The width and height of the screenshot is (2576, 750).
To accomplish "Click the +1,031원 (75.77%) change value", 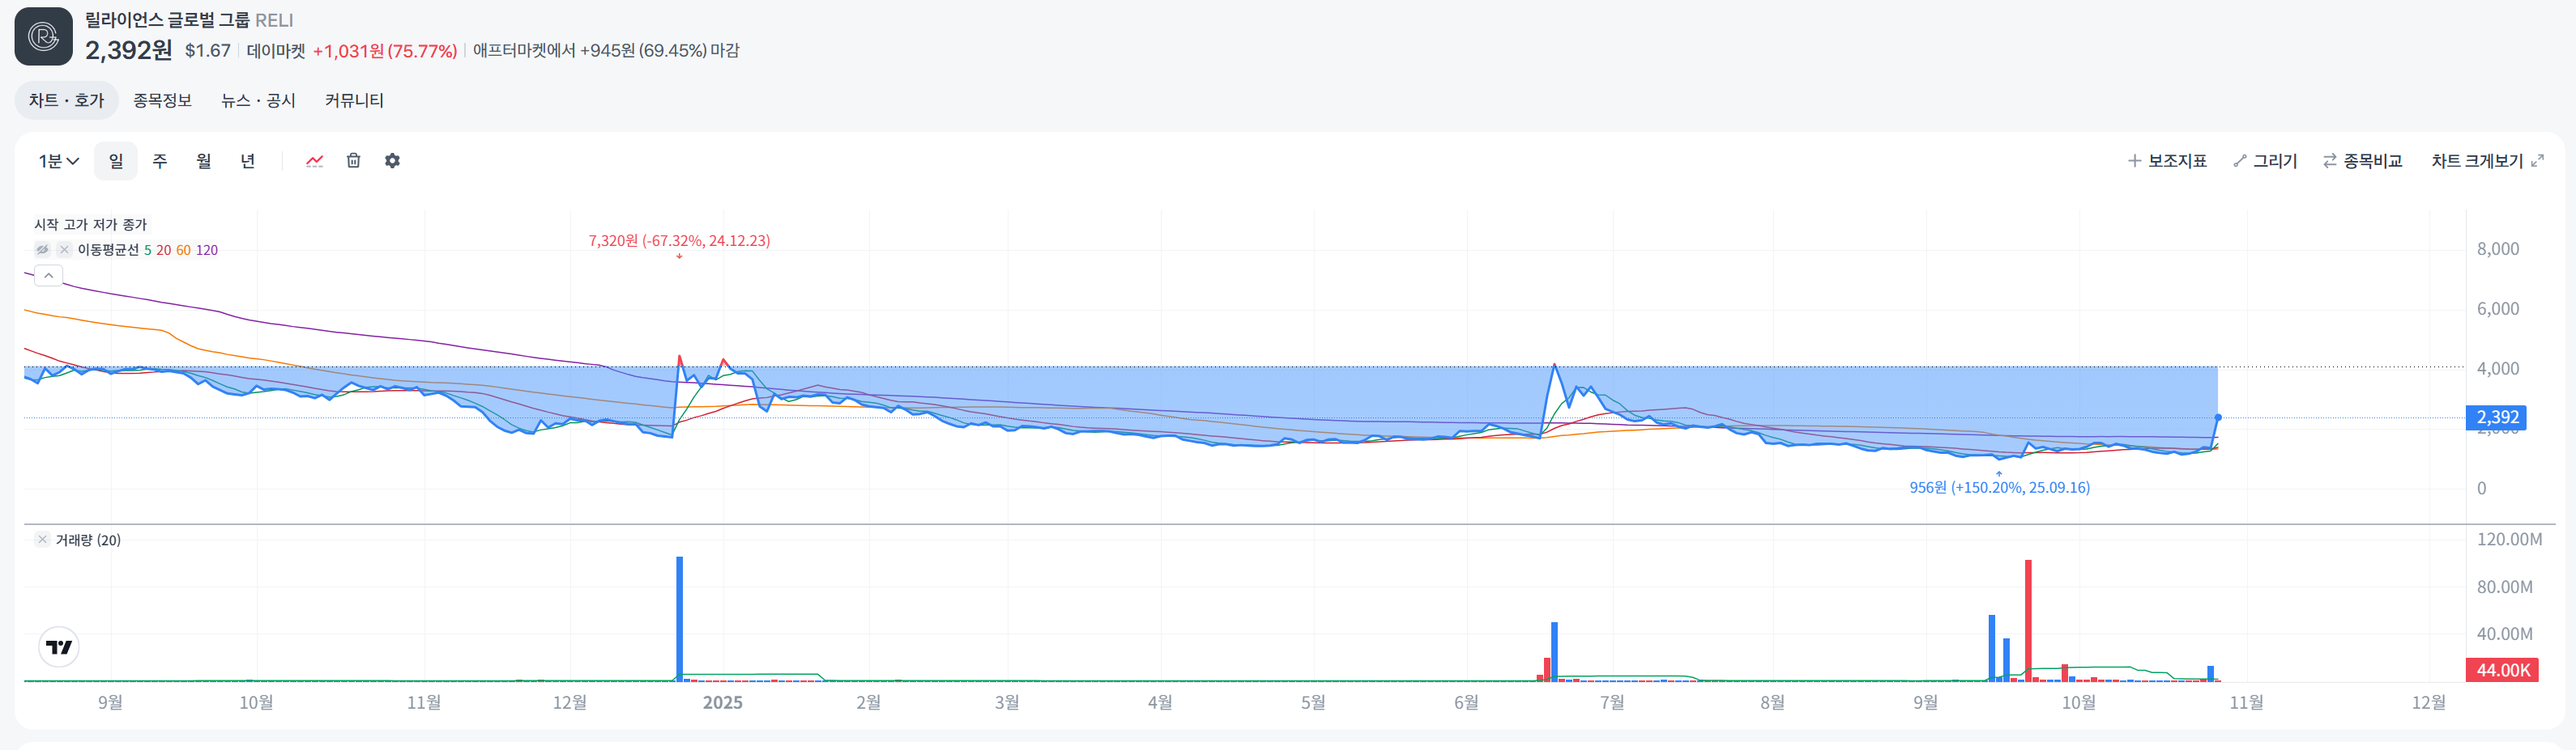I will tap(385, 51).
